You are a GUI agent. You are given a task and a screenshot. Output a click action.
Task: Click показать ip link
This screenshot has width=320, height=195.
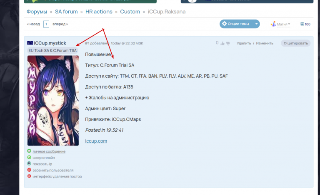coord(42,164)
